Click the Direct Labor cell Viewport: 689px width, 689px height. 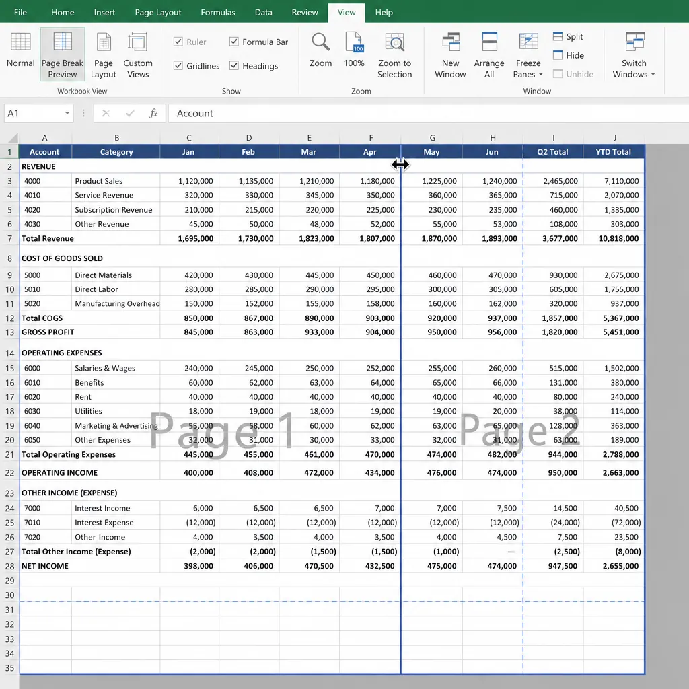(x=116, y=289)
